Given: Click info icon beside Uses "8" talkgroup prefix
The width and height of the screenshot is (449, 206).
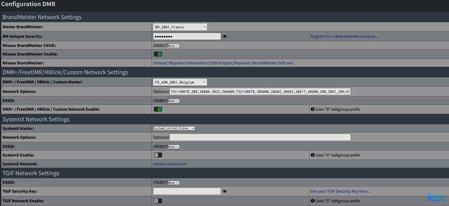Looking at the screenshot, I should (x=312, y=109).
